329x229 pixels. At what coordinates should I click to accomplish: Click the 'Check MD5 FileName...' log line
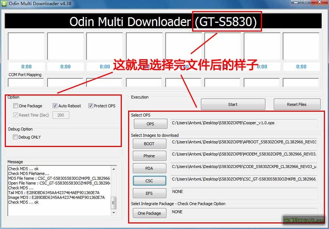pyautogui.click(x=29, y=173)
